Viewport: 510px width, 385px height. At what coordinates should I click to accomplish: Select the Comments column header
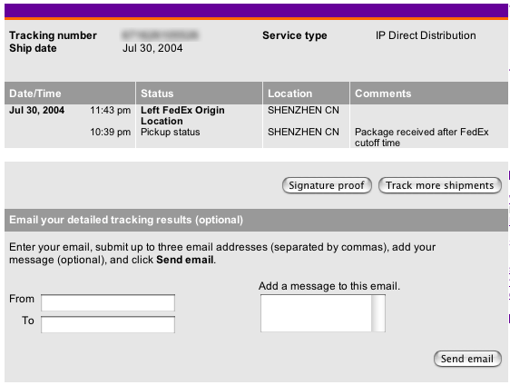point(429,94)
